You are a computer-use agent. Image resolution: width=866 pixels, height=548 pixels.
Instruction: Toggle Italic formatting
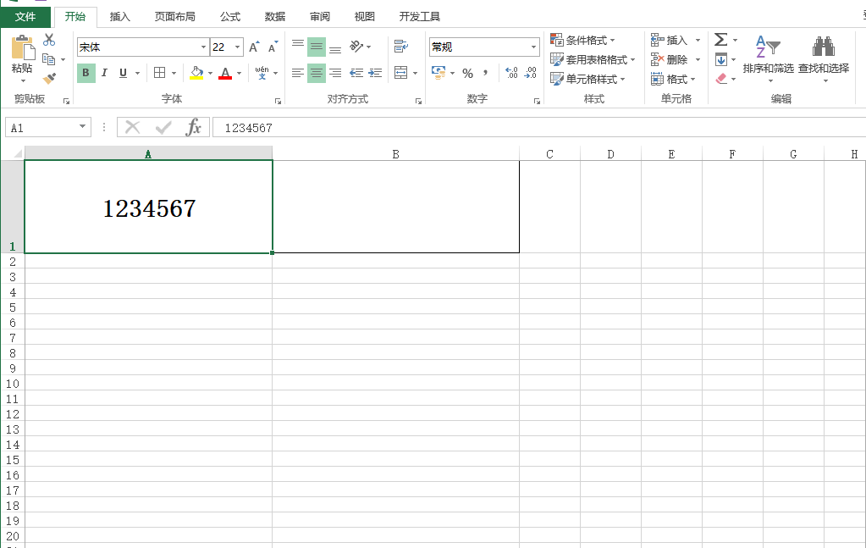104,72
